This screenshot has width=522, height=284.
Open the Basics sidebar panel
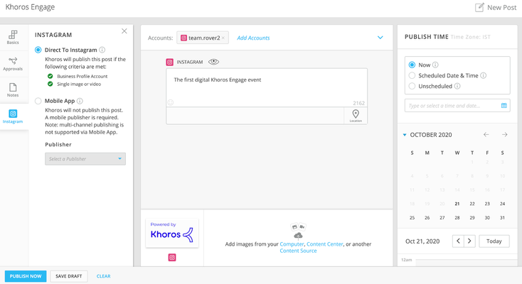coord(13,37)
